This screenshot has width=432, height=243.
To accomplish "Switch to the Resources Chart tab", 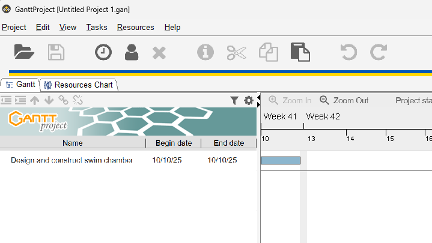I will (x=79, y=85).
